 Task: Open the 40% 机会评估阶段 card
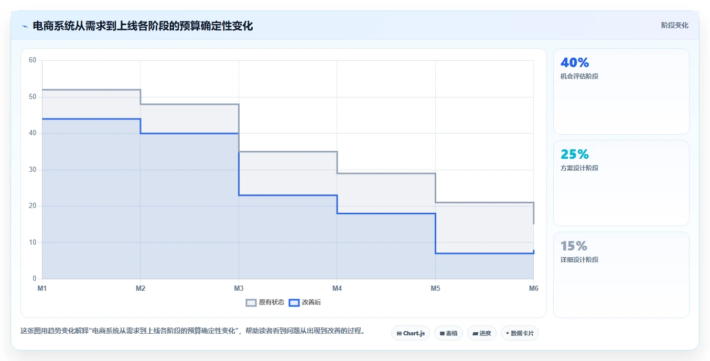[621, 92]
